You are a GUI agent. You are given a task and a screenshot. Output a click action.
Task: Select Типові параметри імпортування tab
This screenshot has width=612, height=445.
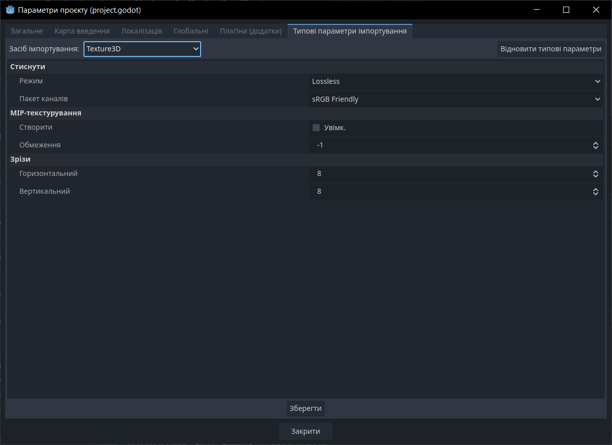pos(350,31)
